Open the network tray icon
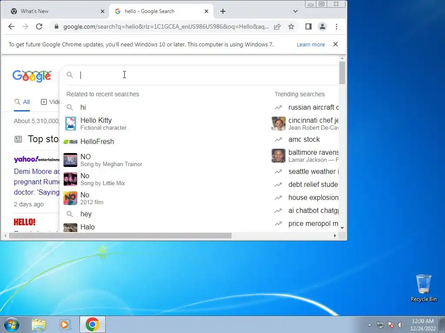Screen dimensions: 445x333 point(380,325)
